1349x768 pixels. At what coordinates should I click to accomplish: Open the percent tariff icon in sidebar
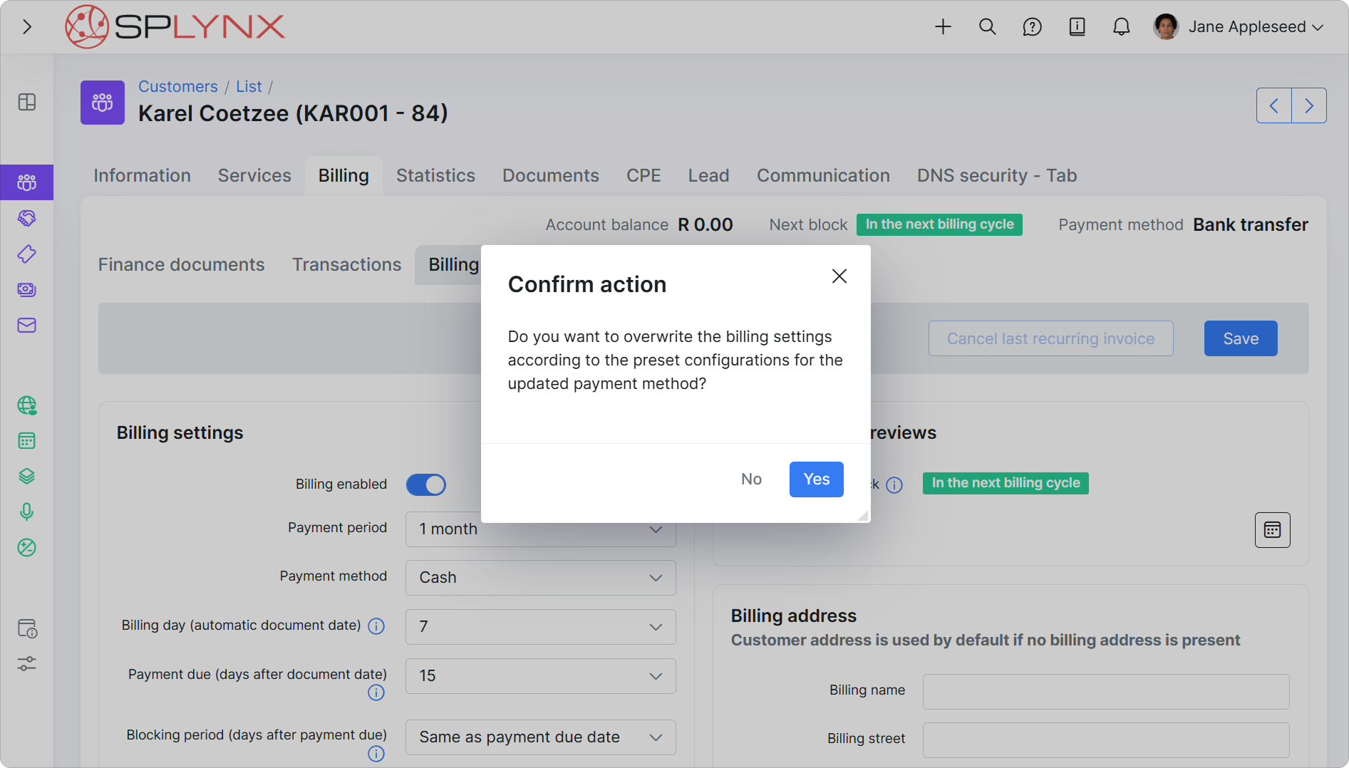click(27, 548)
